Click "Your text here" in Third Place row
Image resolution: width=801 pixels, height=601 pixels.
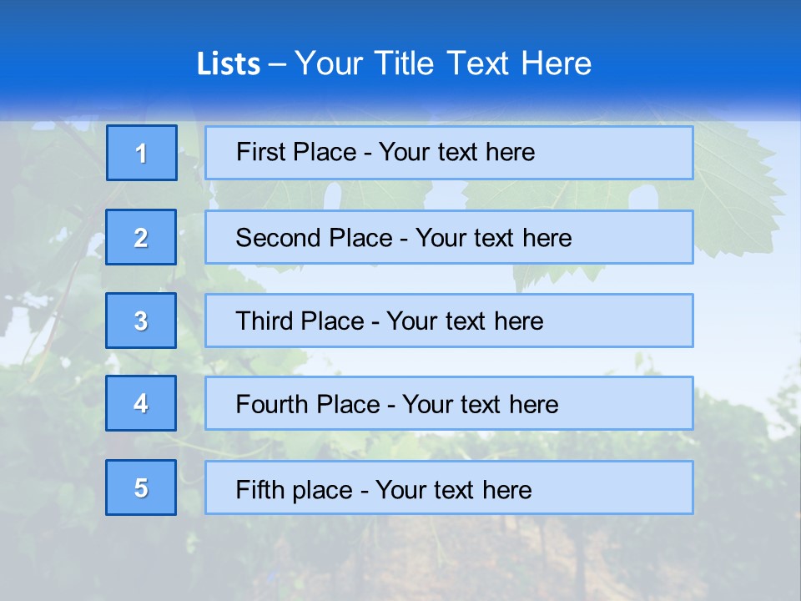click(465, 321)
